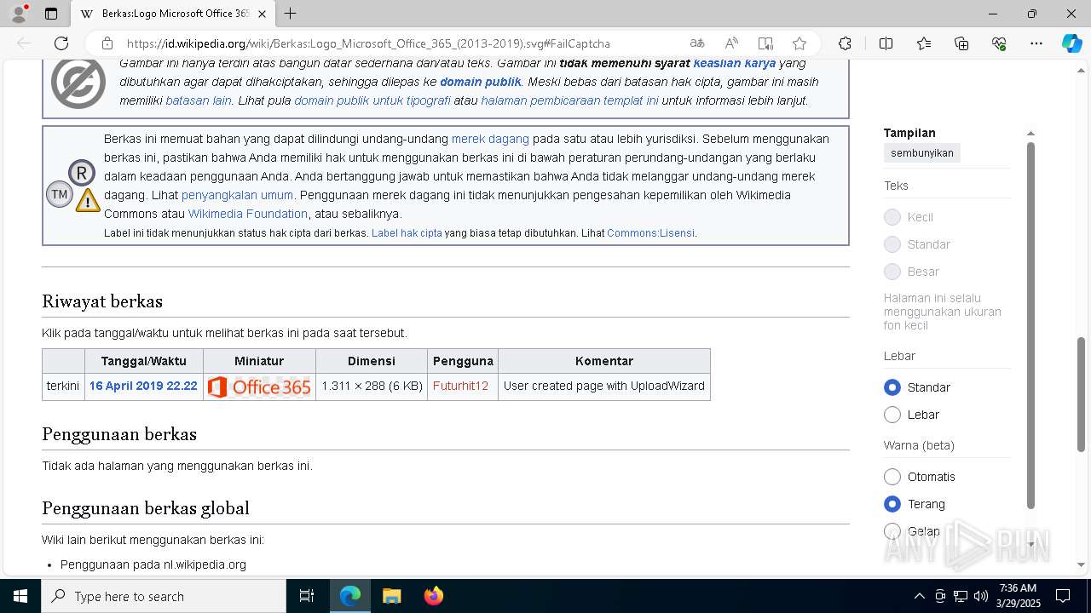Open domain publik untuk tipografi link
This screenshot has height=613, width=1091.
pos(372,100)
